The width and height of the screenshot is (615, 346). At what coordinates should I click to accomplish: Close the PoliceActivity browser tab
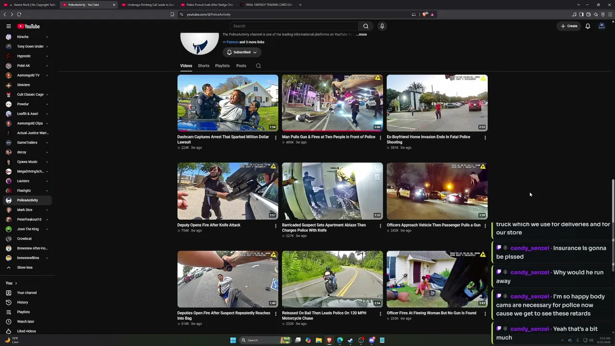pos(114,5)
